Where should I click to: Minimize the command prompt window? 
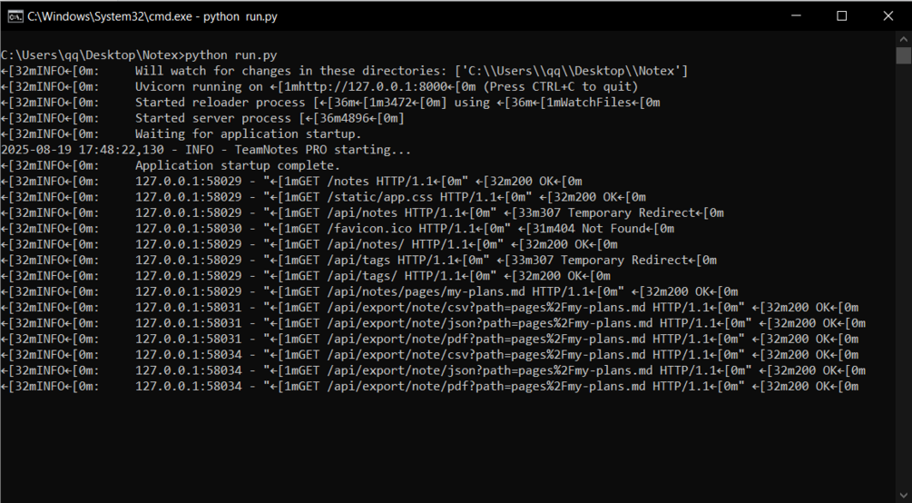796,15
